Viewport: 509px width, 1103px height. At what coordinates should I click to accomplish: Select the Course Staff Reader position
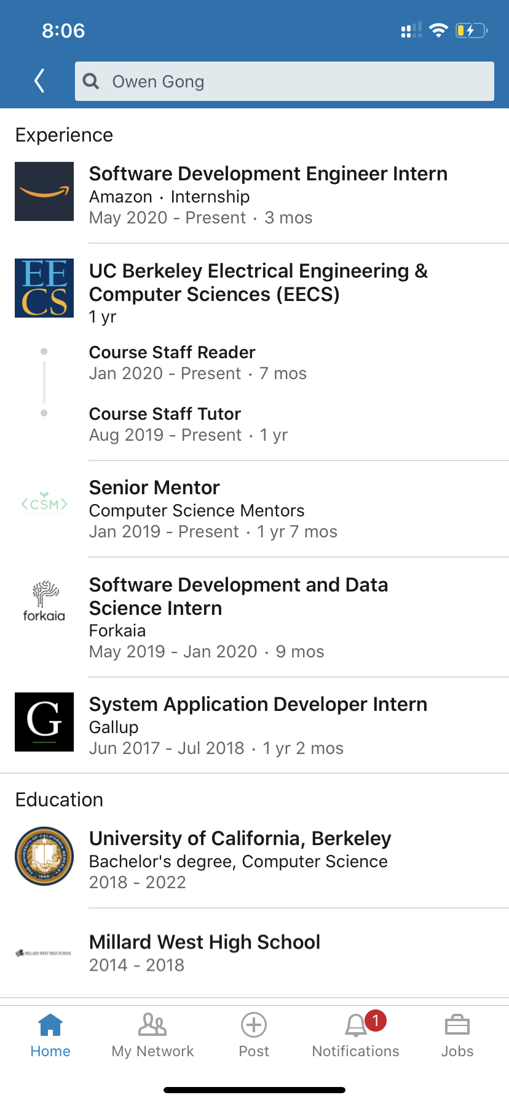pos(172,353)
